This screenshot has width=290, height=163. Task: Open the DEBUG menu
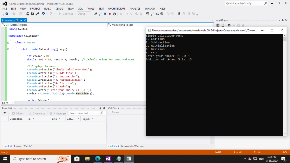59,8
